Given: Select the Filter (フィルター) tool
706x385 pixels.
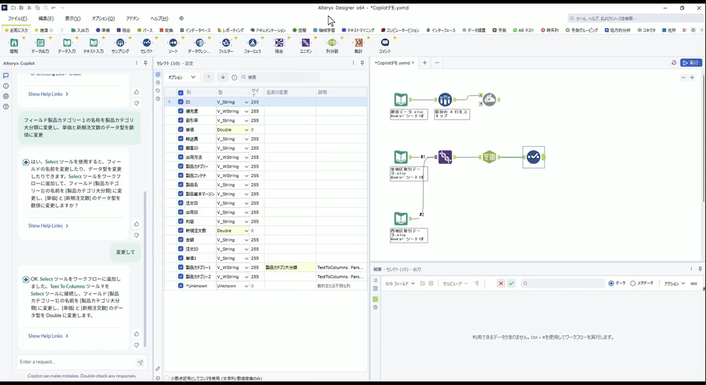Looking at the screenshot, I should pos(226,43).
